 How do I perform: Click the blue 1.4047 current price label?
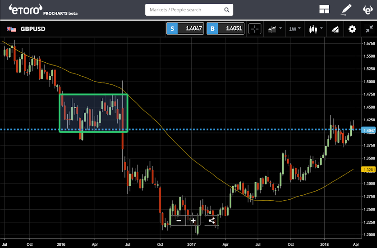click(x=369, y=131)
